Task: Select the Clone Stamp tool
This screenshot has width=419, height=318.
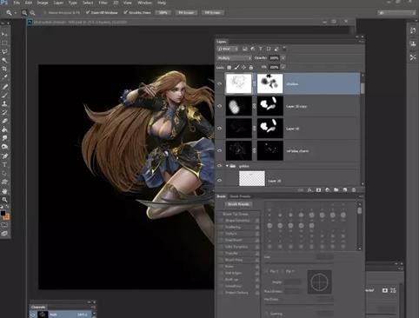Action: click(x=4, y=103)
